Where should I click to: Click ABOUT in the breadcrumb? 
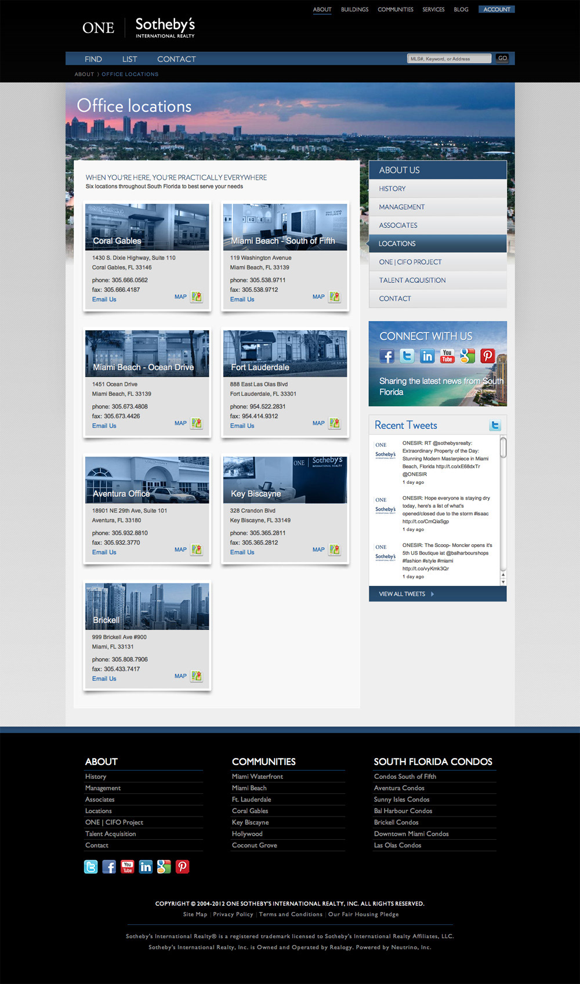tap(84, 74)
